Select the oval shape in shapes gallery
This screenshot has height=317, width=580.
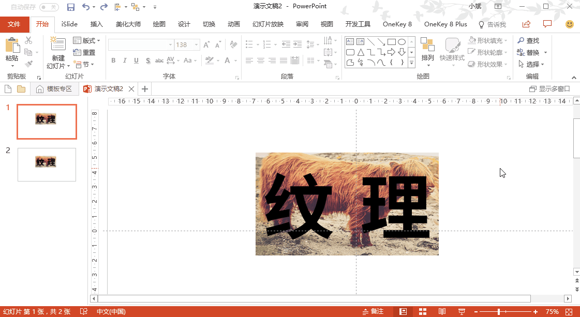tap(401, 42)
